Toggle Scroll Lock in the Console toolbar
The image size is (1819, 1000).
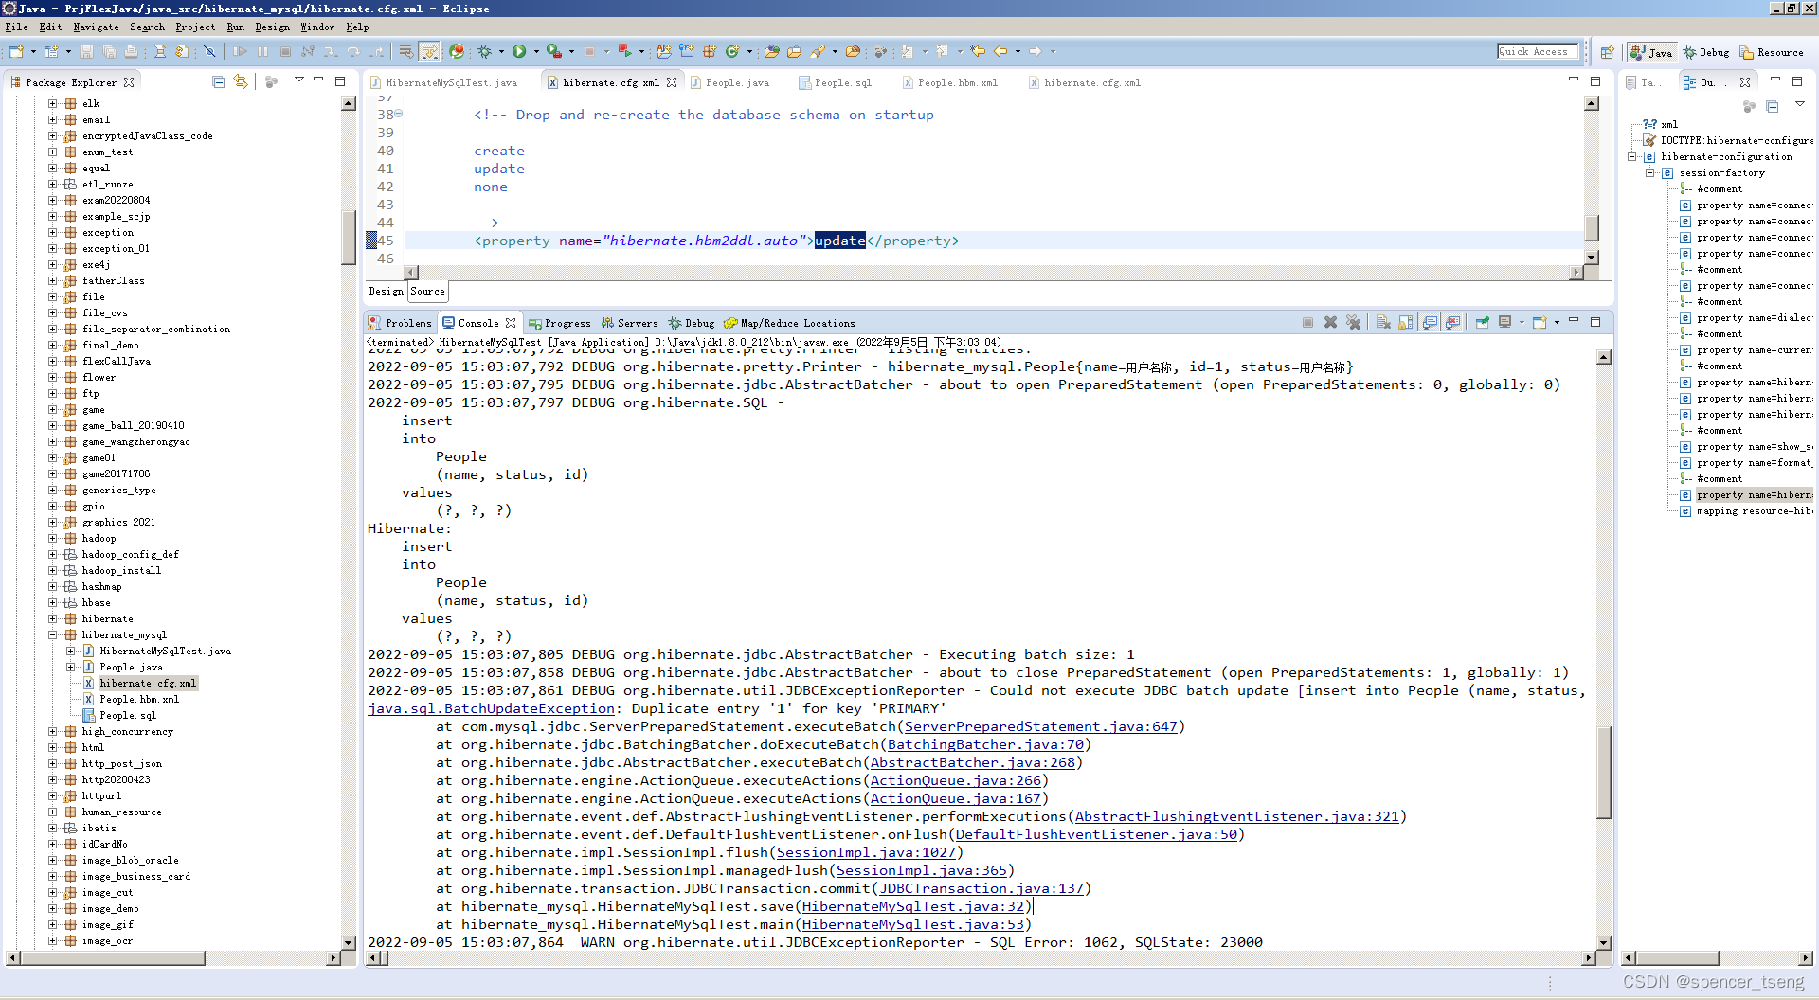(x=1406, y=322)
